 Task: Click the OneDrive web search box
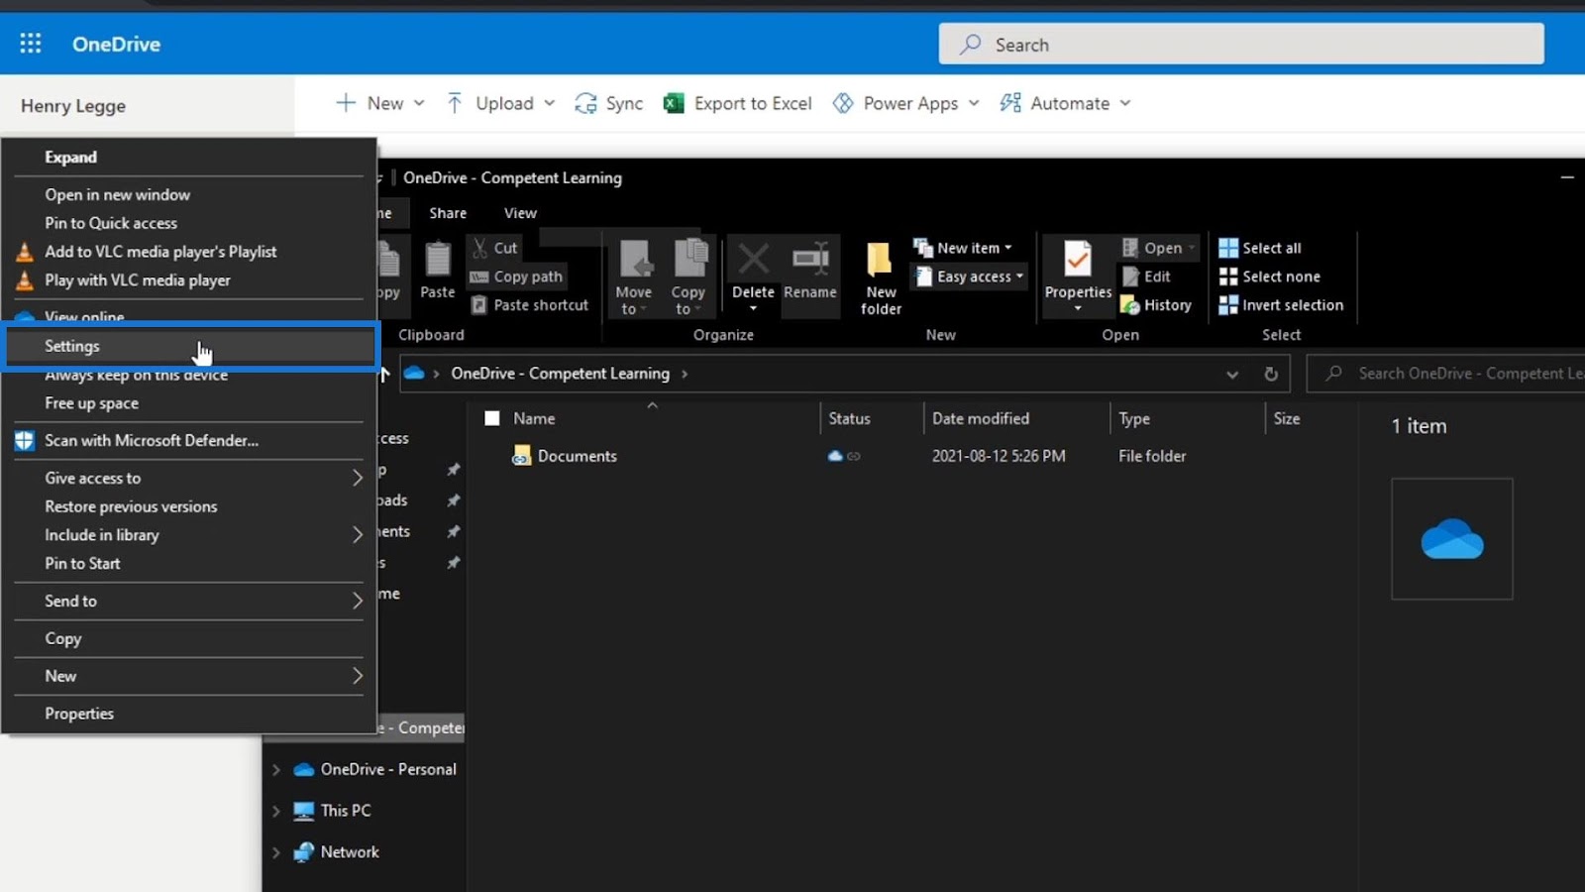pyautogui.click(x=1240, y=45)
